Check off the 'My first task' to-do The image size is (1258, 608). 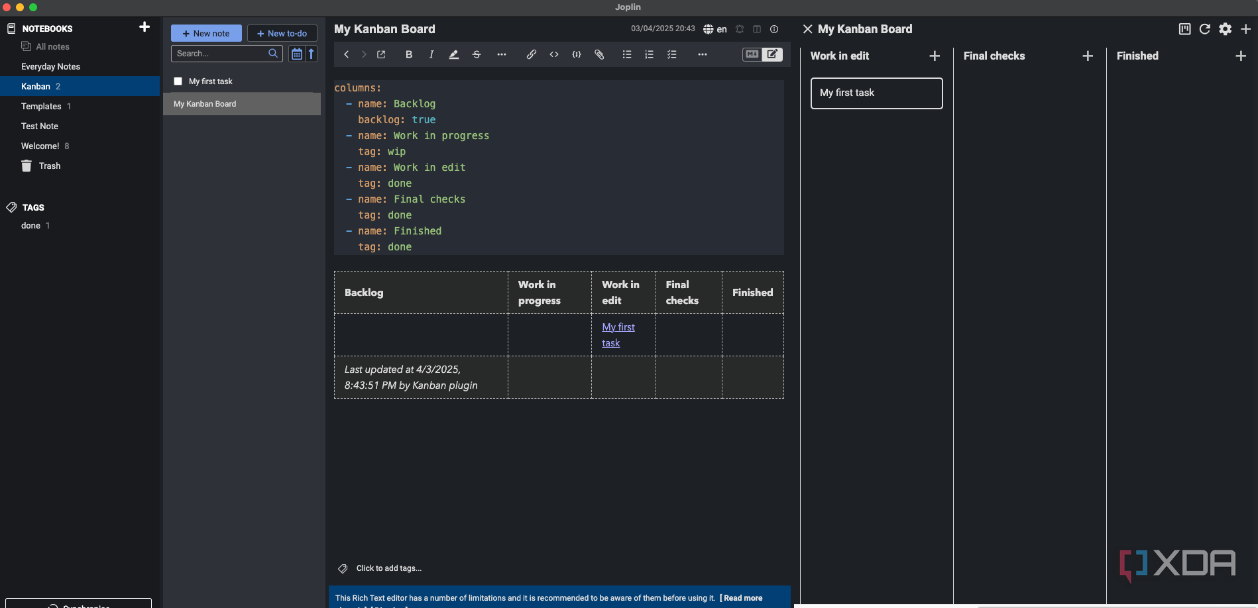click(x=178, y=81)
